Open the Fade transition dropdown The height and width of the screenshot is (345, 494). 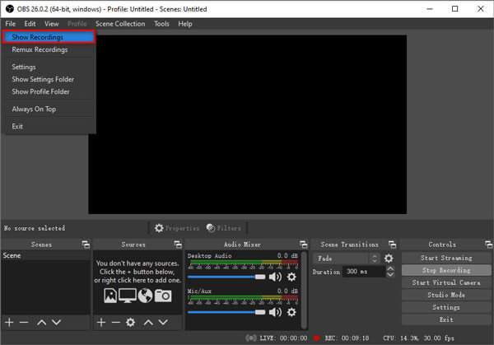[347, 259]
